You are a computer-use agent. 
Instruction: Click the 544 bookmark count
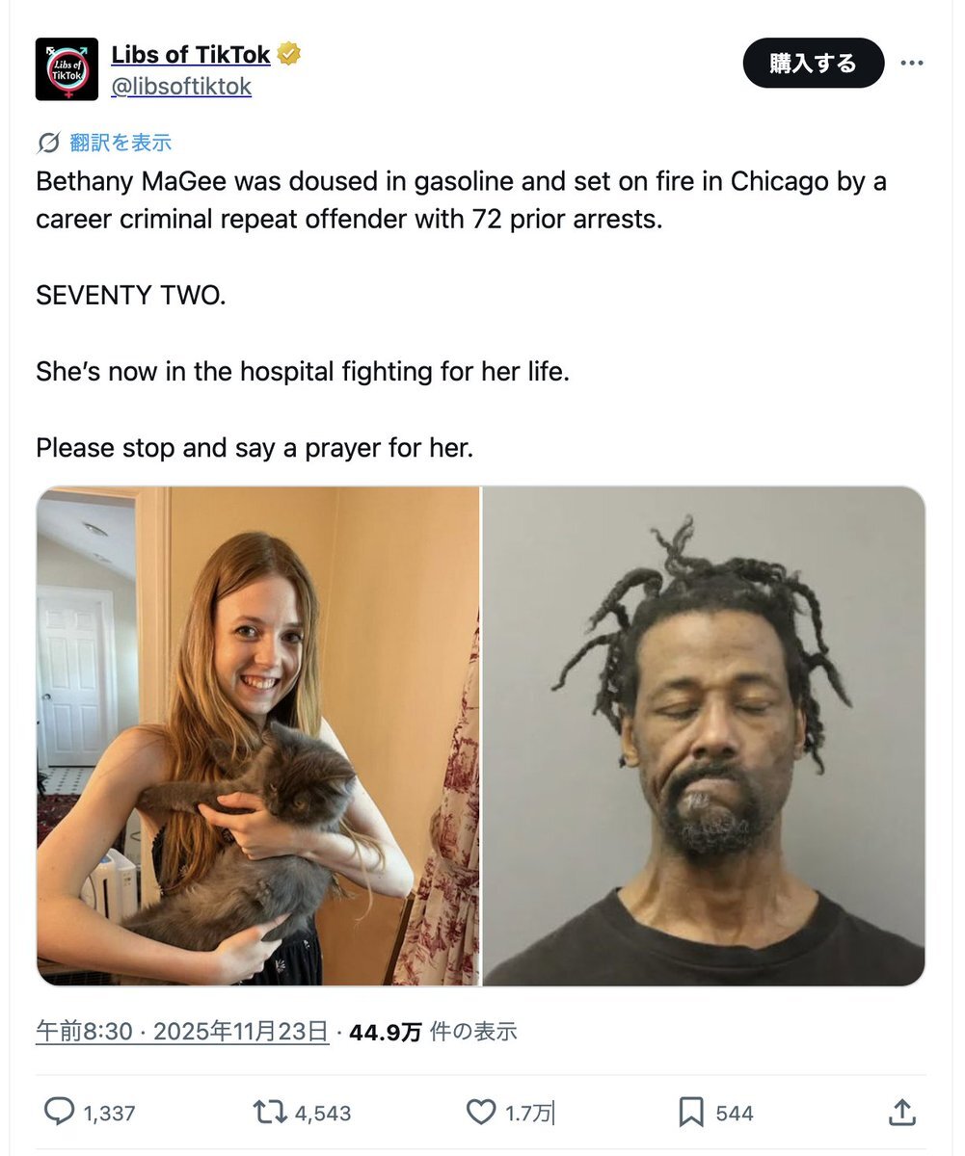coord(735,1114)
